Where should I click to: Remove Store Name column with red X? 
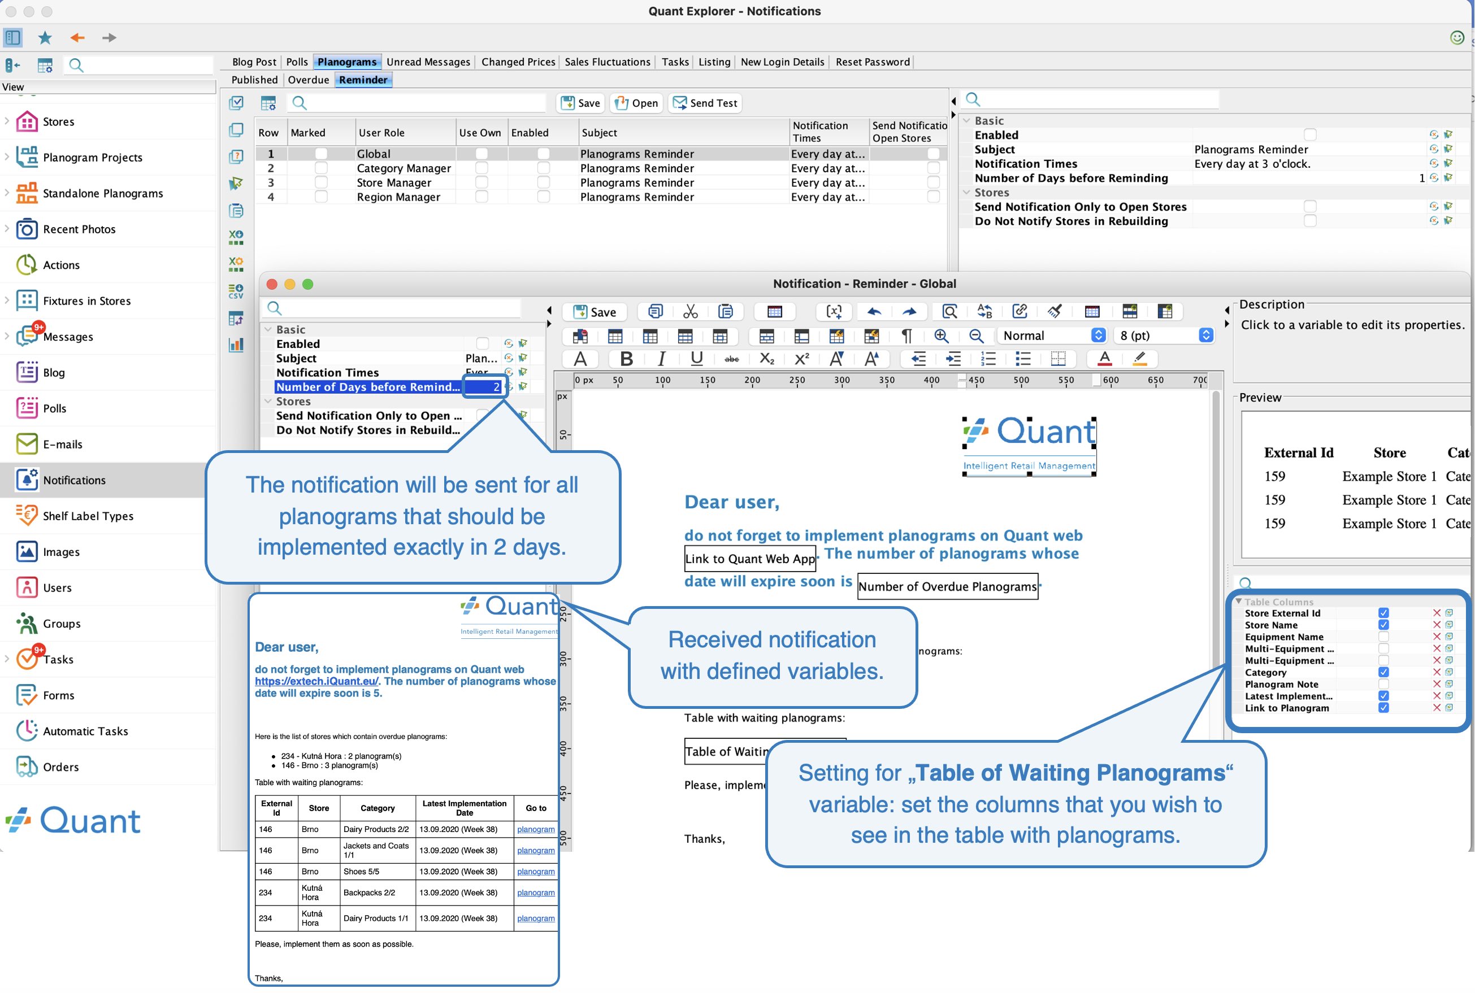tap(1437, 625)
